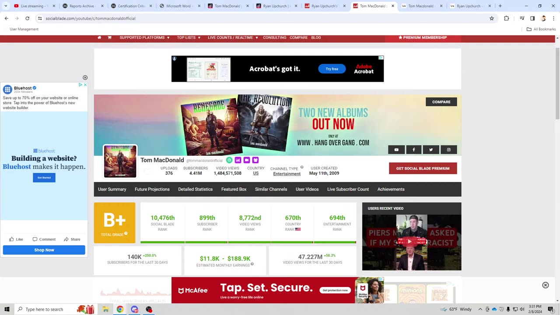Expand Supported Platforms menu

pyautogui.click(x=144, y=38)
